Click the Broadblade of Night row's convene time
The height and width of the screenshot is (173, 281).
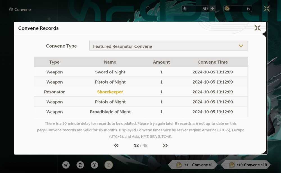[212, 112]
